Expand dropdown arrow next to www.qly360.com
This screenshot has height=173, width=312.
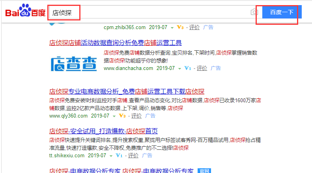[114, 116]
